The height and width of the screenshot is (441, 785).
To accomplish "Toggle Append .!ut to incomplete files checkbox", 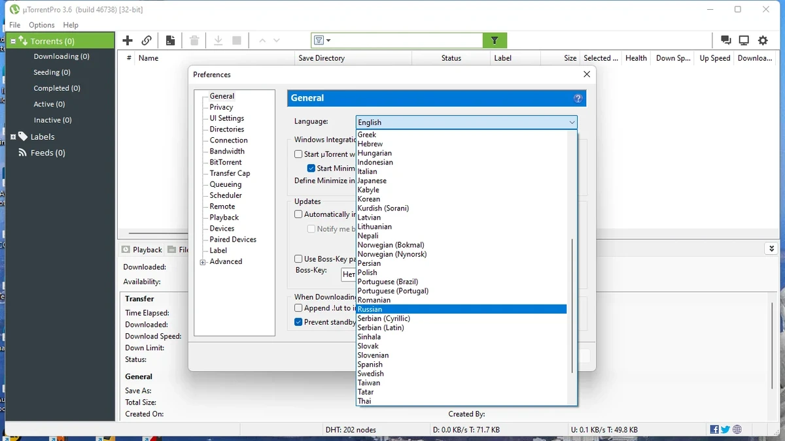I will (x=298, y=308).
